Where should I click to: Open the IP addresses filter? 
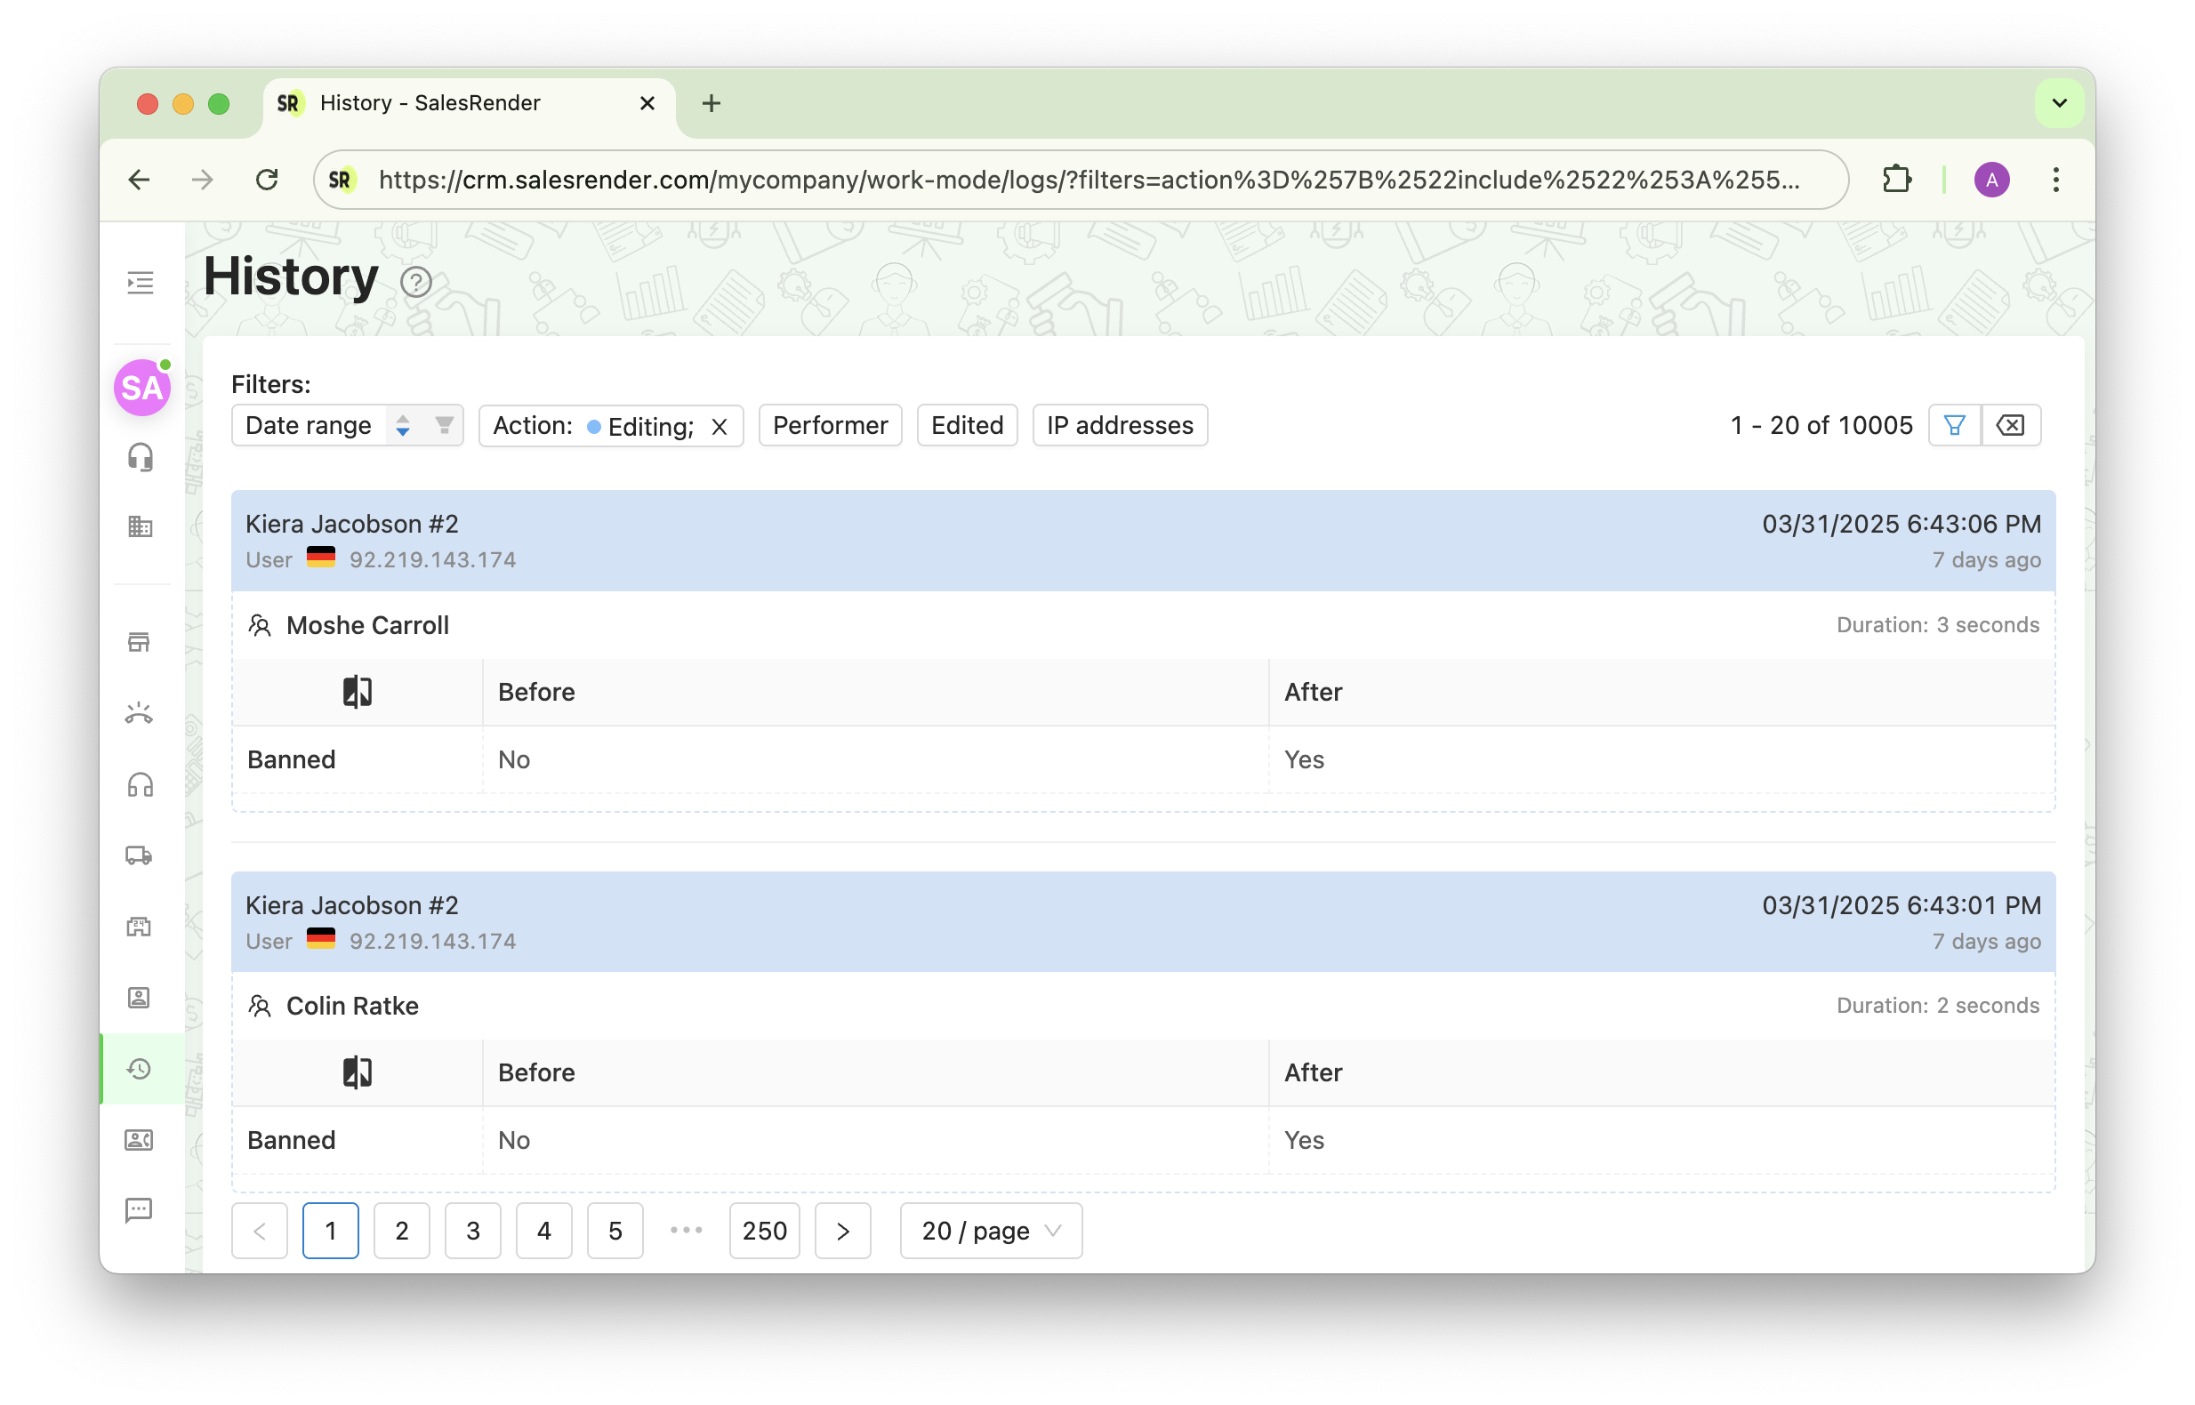pyautogui.click(x=1120, y=425)
